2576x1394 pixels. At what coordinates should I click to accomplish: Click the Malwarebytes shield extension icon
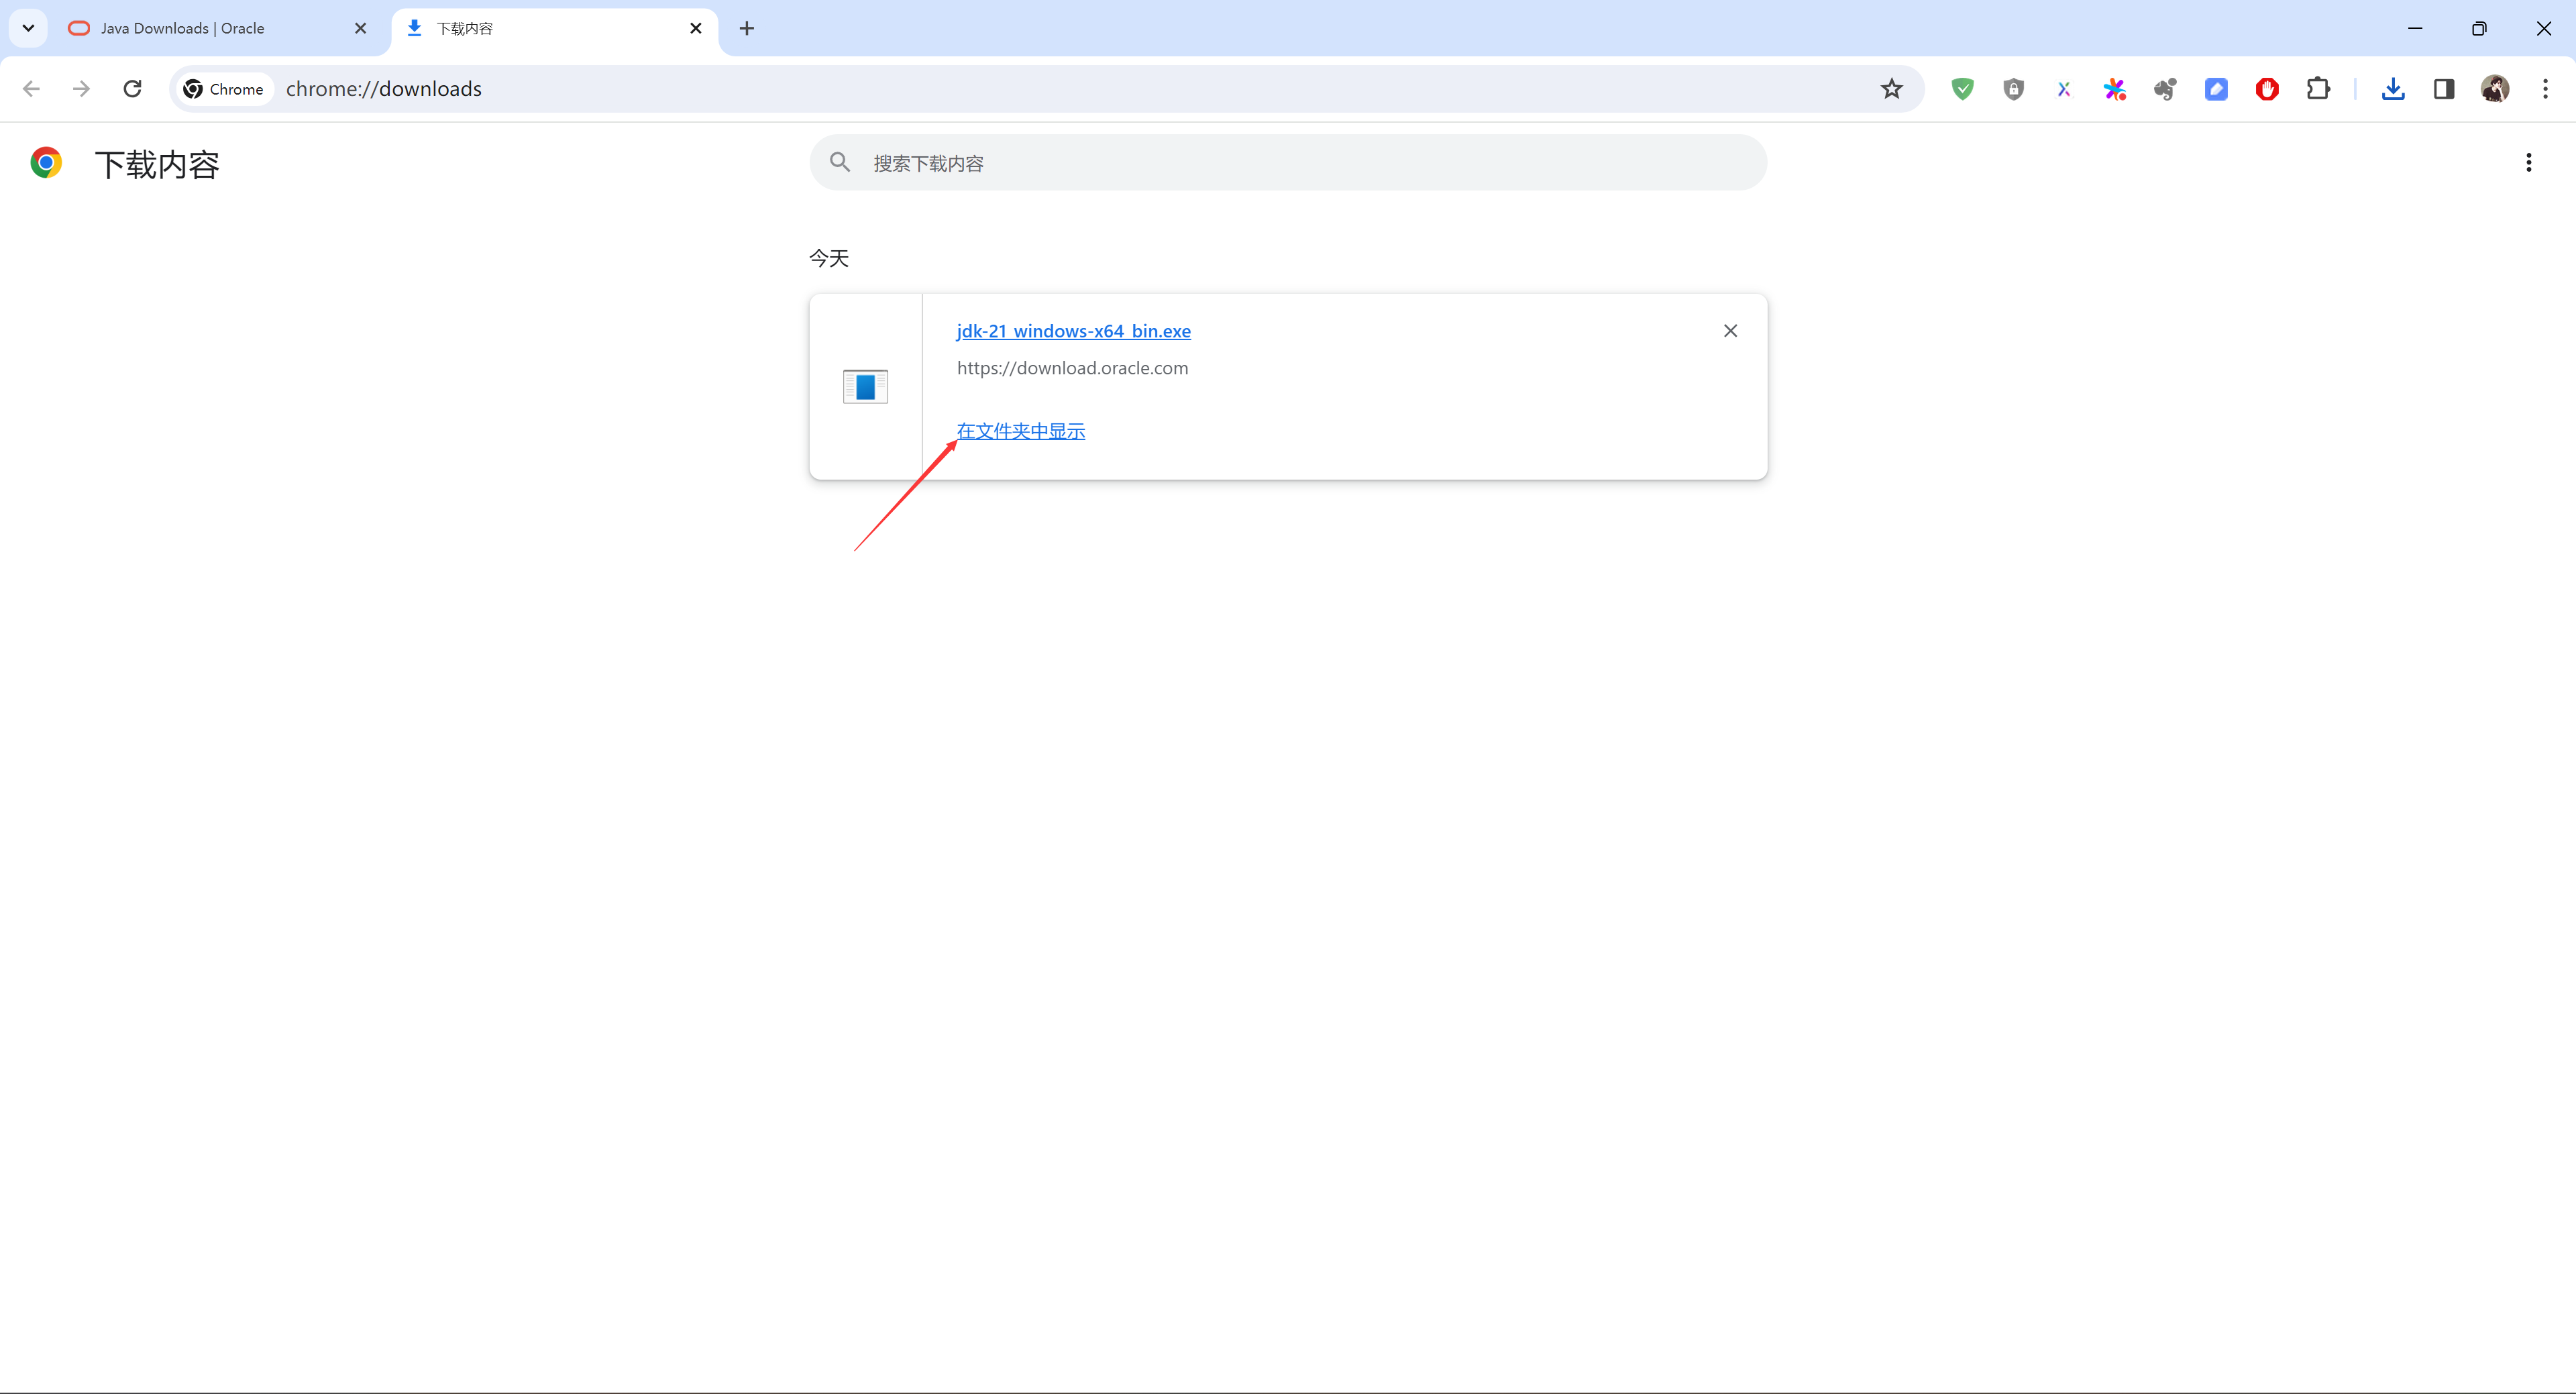2015,89
